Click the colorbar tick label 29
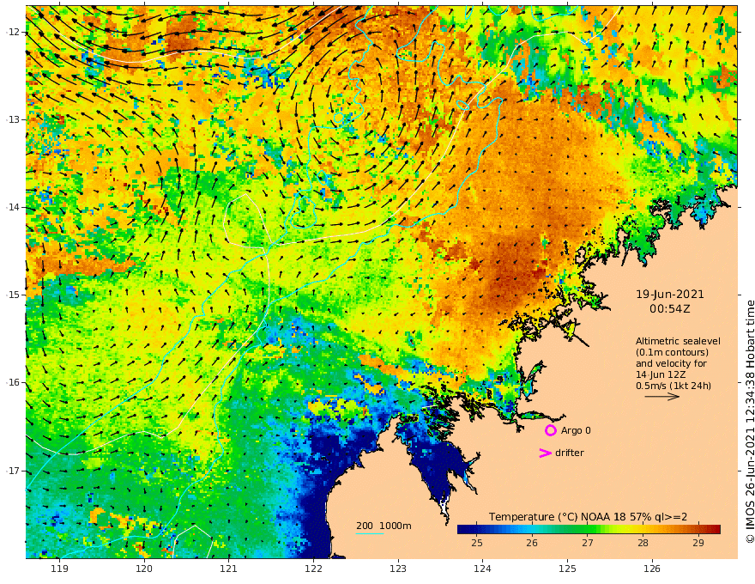755x584 pixels. point(698,543)
